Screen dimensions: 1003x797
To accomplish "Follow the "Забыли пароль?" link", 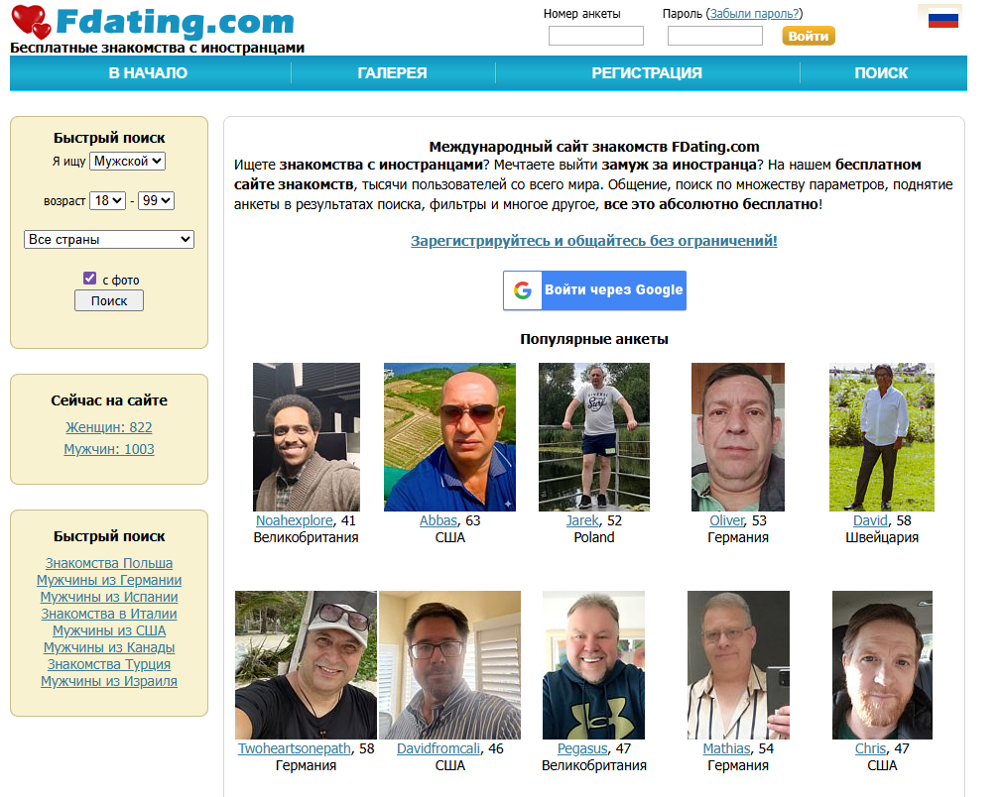I will click(754, 14).
